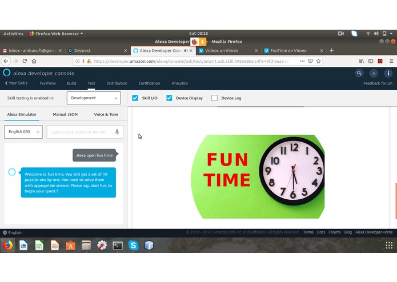Open the clock calendar at Sat 08:28
This screenshot has width=397, height=282.
[x=199, y=33]
